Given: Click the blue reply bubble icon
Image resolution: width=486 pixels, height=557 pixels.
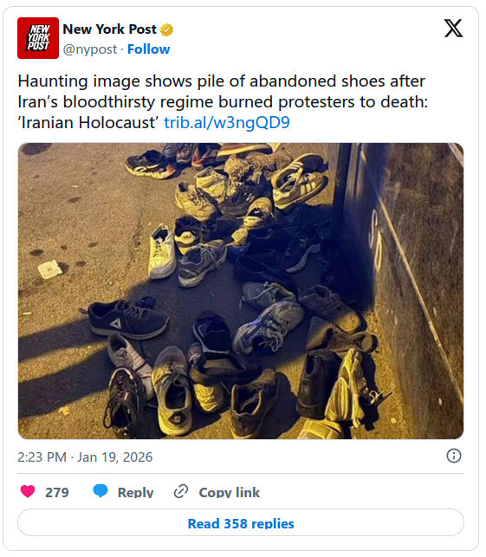Looking at the screenshot, I should 100,491.
